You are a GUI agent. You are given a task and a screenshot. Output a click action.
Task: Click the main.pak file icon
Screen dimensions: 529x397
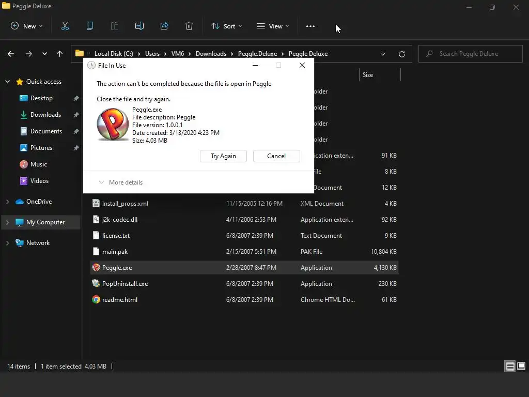pyautogui.click(x=96, y=252)
